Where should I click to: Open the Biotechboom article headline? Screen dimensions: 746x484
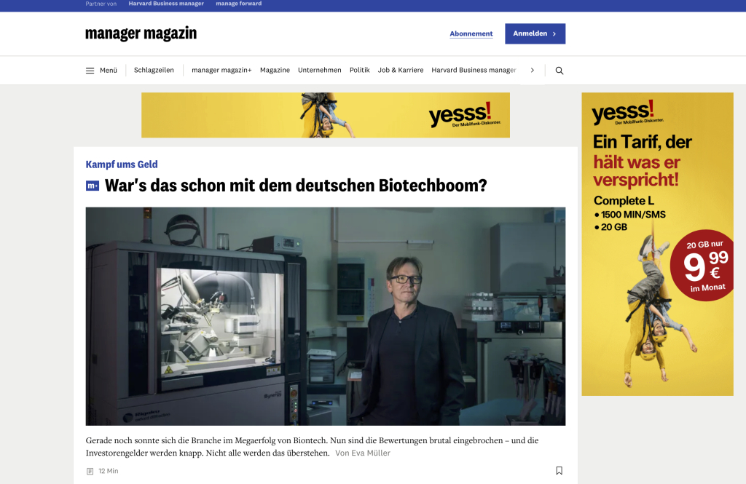pos(295,186)
